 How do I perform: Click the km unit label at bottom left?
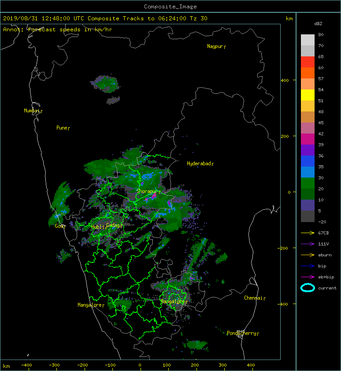point(7,366)
